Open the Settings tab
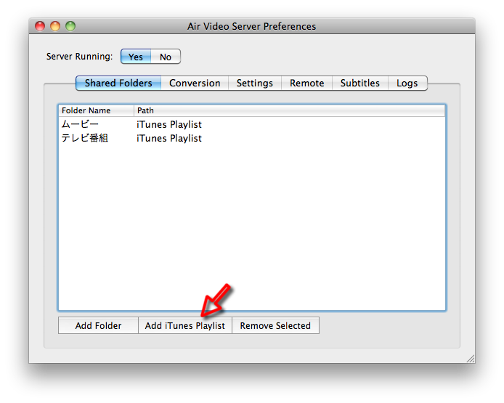Image resolution: width=504 pixels, height=403 pixels. [255, 84]
